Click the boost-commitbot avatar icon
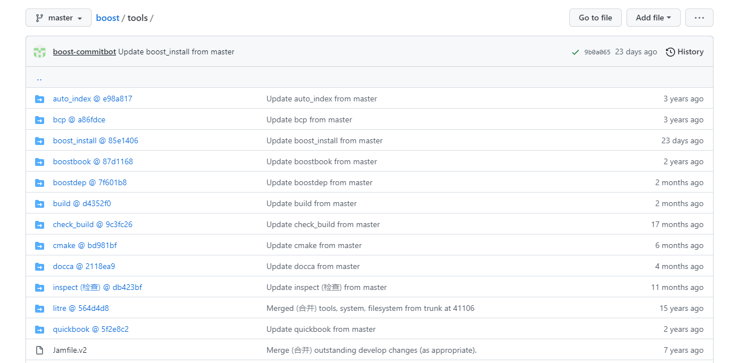The width and height of the screenshot is (756, 363). [40, 52]
